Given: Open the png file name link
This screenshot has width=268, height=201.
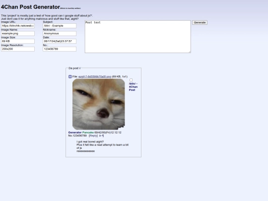Looking at the screenshot, I should coord(95,76).
